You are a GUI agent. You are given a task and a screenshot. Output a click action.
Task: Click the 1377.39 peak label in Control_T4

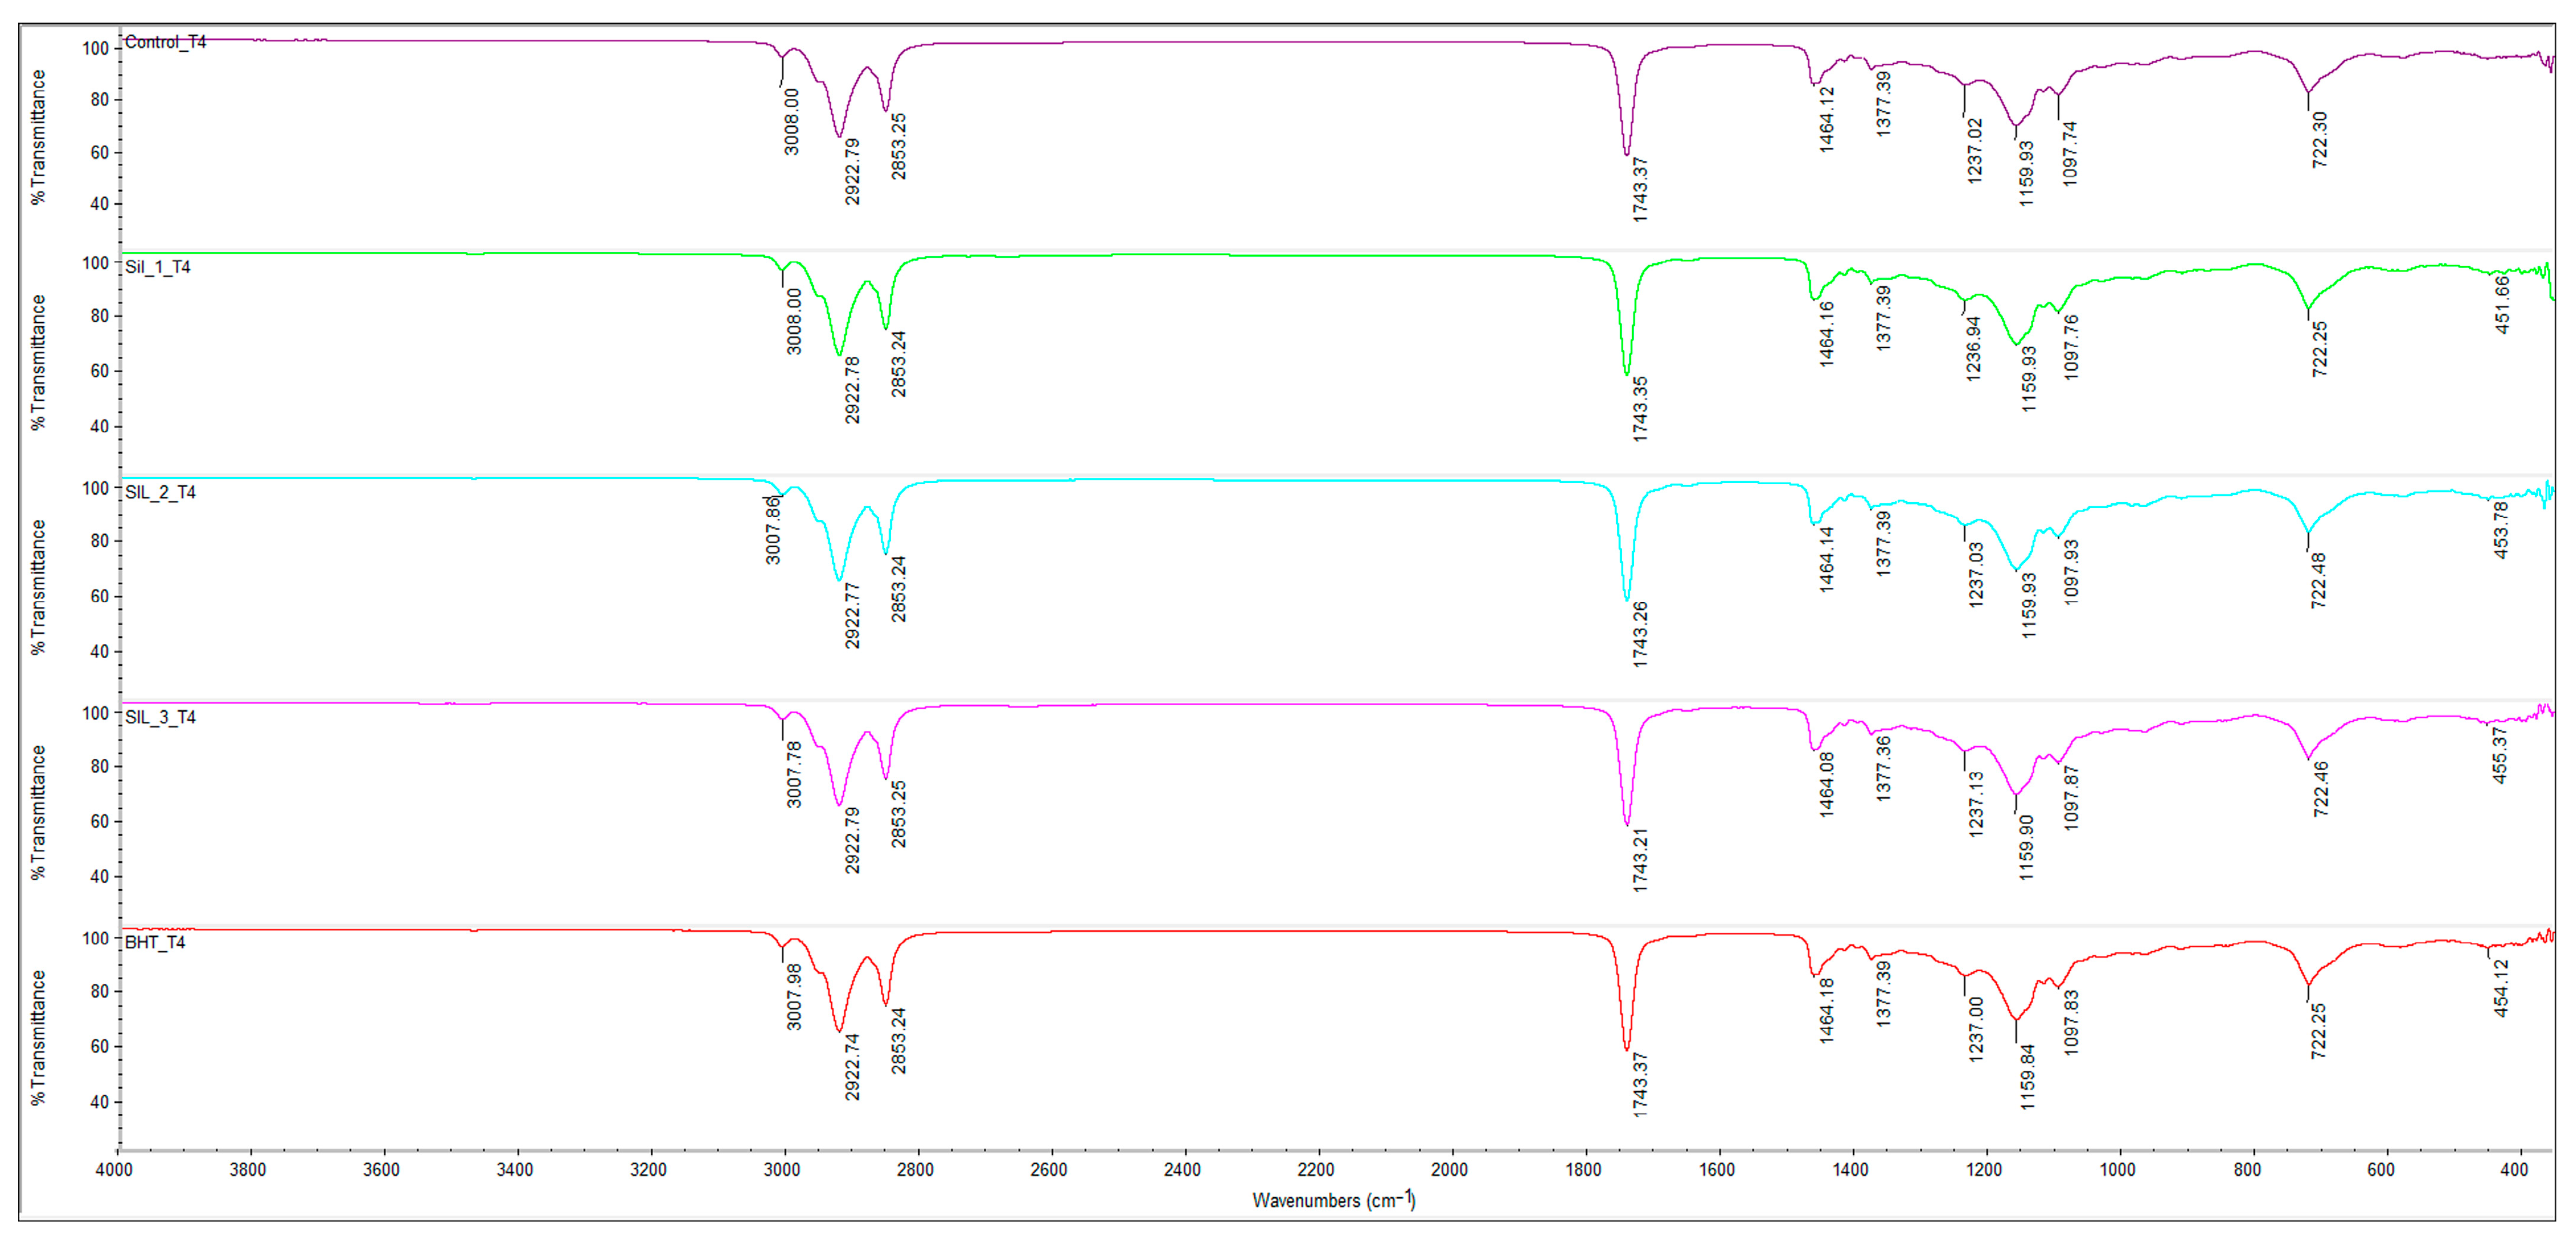[1883, 104]
